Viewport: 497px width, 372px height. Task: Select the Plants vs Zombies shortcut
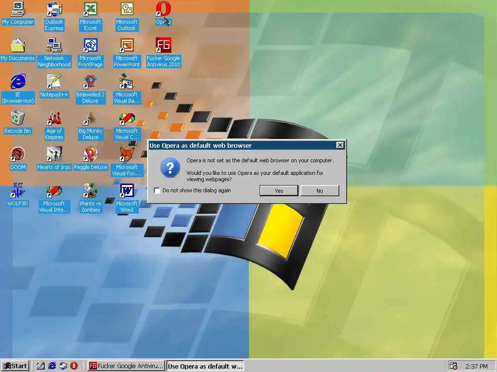90,198
